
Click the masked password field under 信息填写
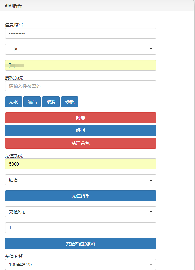click(x=80, y=33)
